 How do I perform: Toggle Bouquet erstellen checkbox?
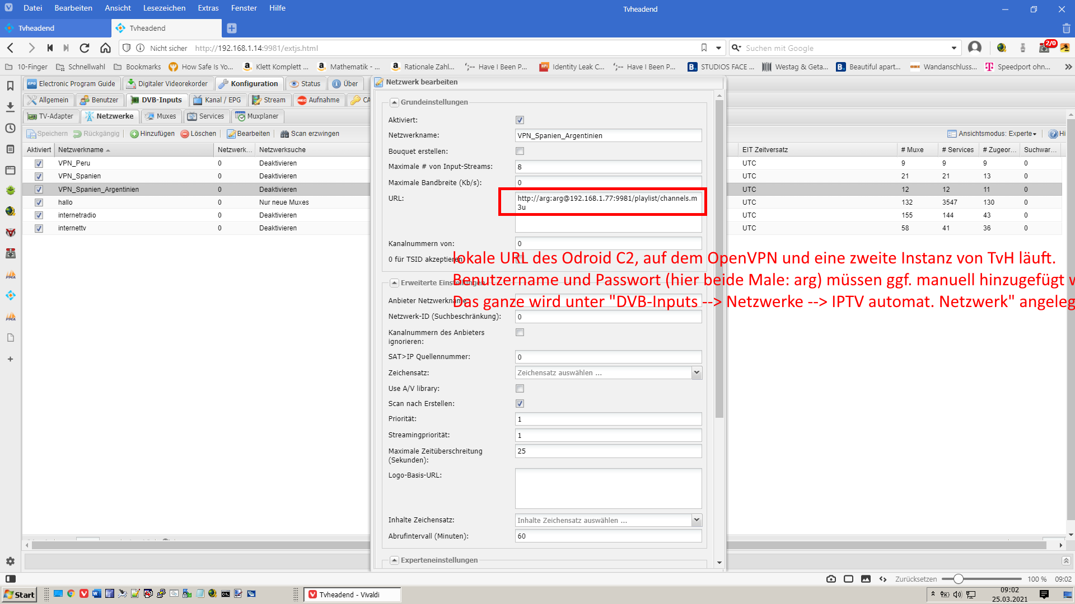coord(520,152)
